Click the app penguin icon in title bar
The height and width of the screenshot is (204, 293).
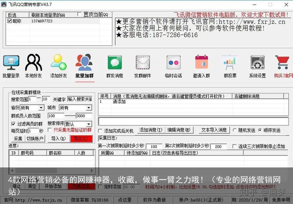pos(4,4)
